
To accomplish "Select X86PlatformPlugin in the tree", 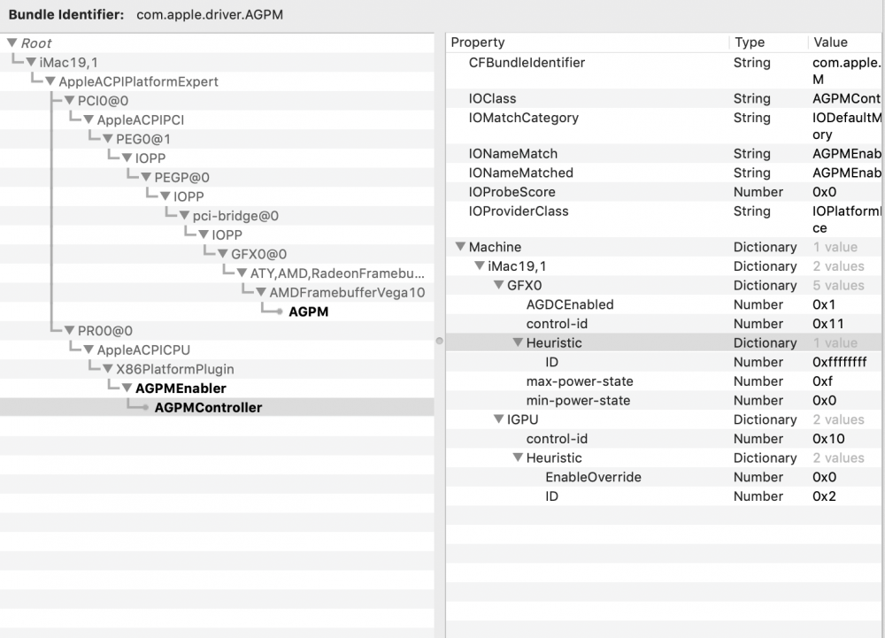I will pos(175,369).
